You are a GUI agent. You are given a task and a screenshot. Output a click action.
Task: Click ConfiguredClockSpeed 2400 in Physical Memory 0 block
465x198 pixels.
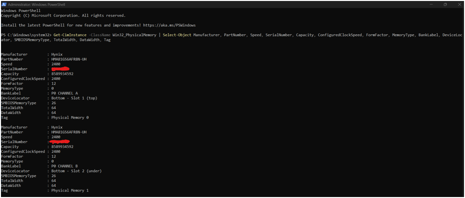pos(56,79)
